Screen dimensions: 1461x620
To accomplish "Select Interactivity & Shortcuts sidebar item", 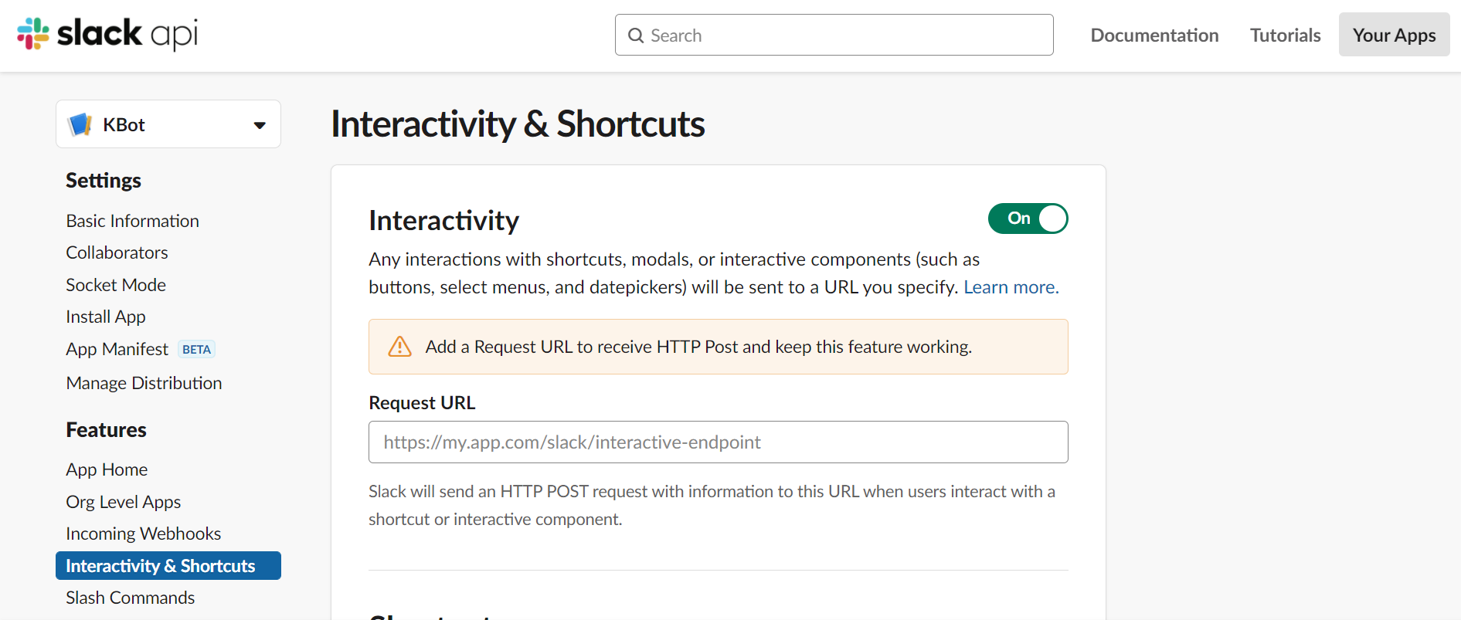I will click(x=168, y=566).
